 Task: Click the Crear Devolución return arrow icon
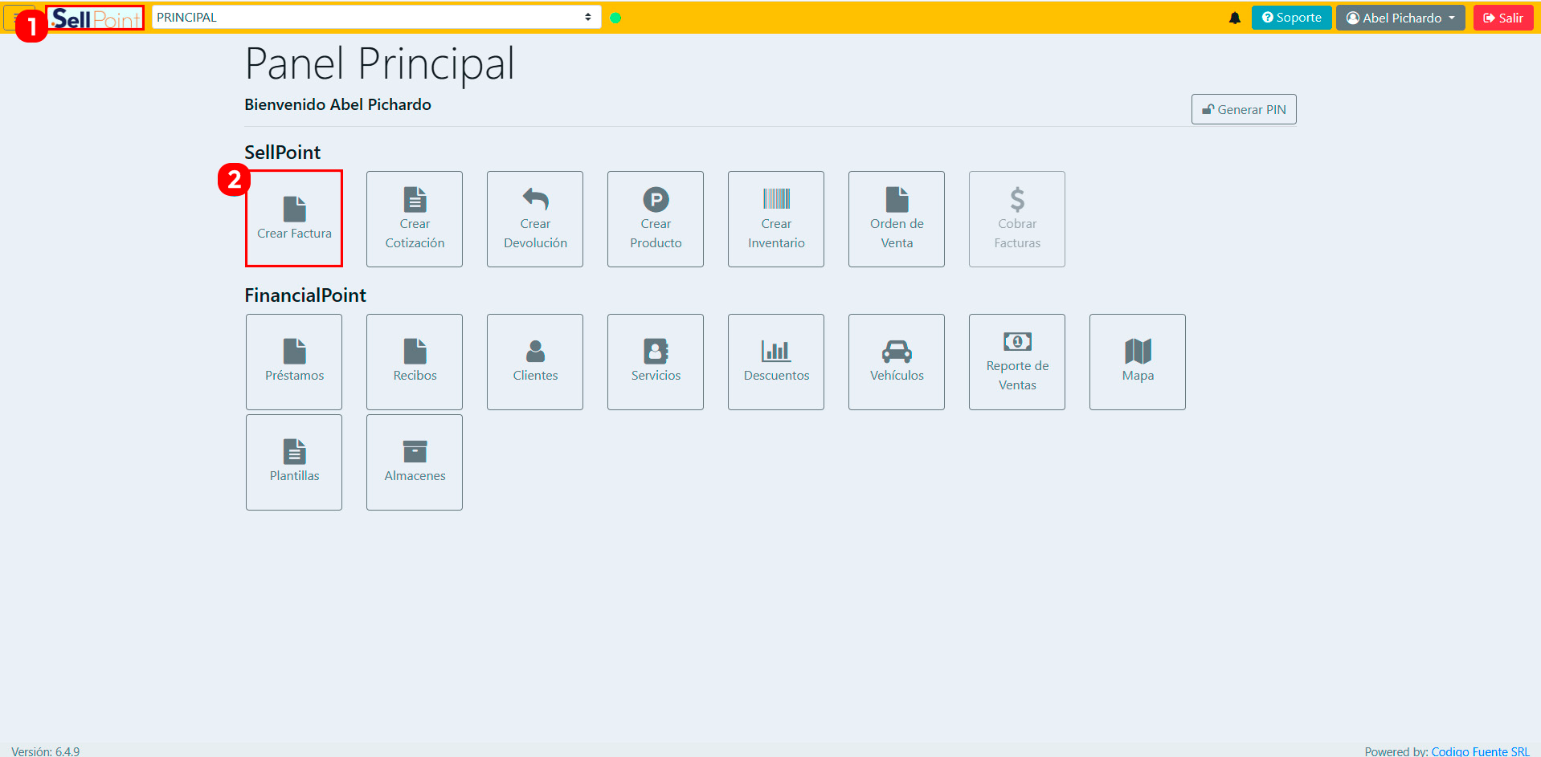535,198
